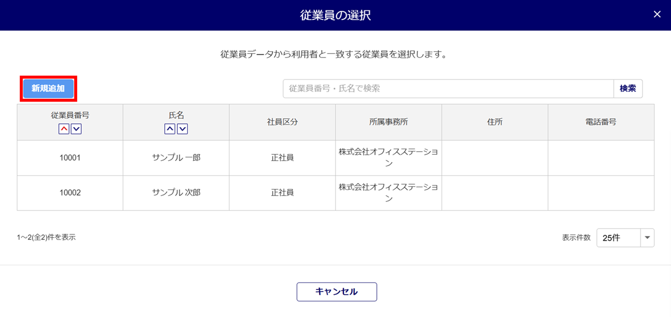The image size is (671, 317).
Task: Close the 従業員の選択 dialog
Action: coord(657,15)
